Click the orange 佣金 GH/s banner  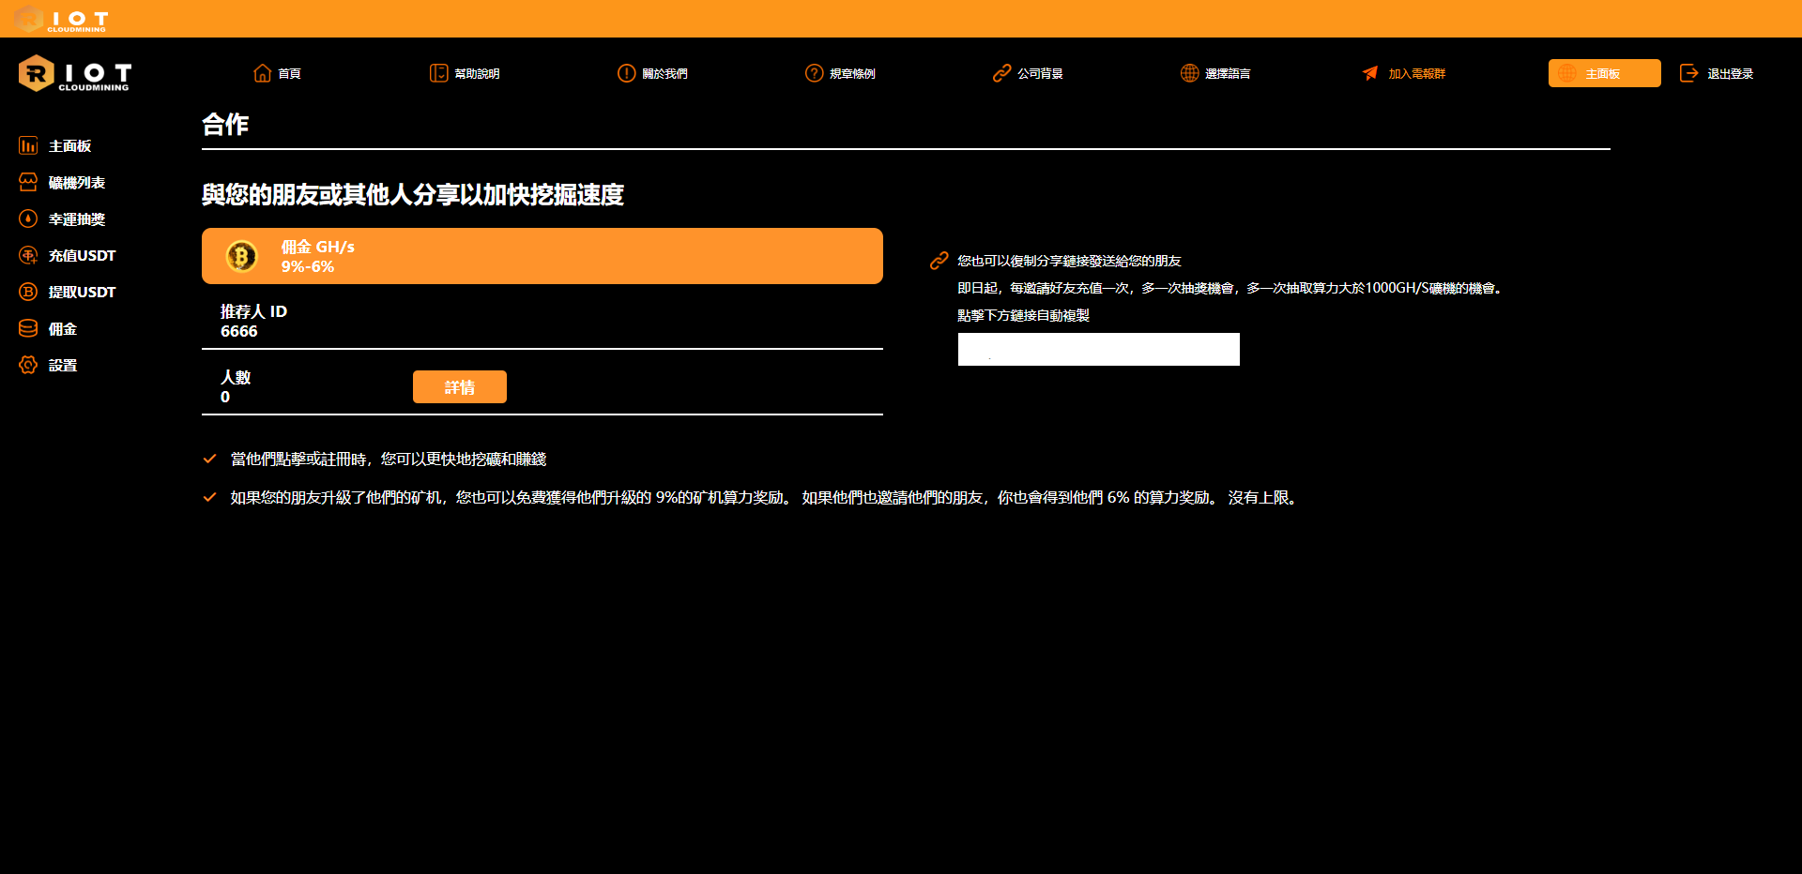tap(542, 256)
